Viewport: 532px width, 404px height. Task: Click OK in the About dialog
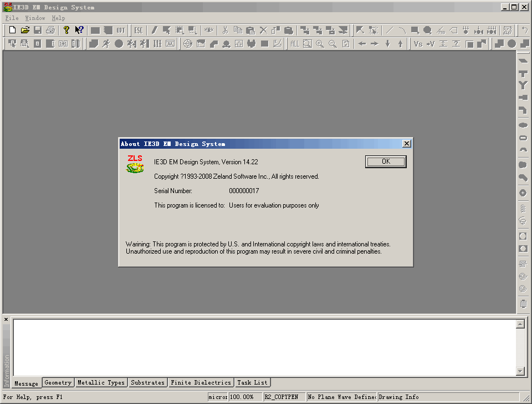point(386,161)
